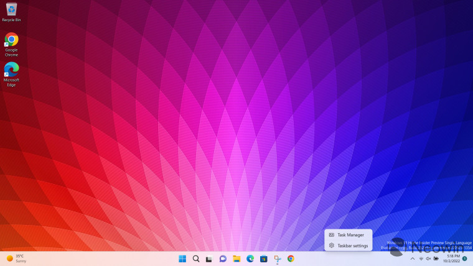Open Task View from the taskbar
The width and height of the screenshot is (473, 266).
point(209,259)
